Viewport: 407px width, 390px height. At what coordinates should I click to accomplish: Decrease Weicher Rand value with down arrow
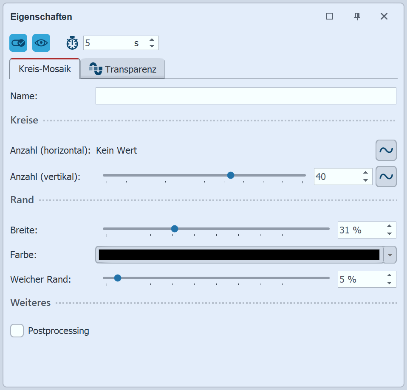click(389, 283)
